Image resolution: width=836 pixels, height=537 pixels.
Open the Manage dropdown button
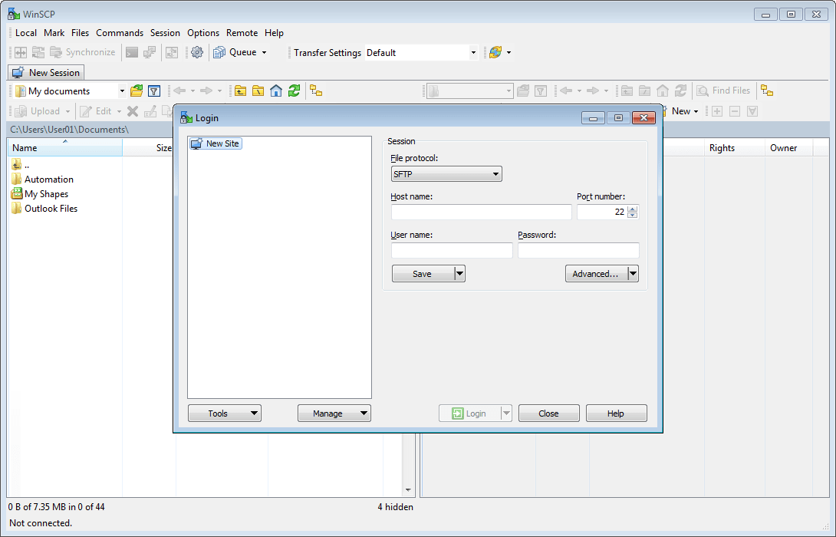[x=334, y=413]
